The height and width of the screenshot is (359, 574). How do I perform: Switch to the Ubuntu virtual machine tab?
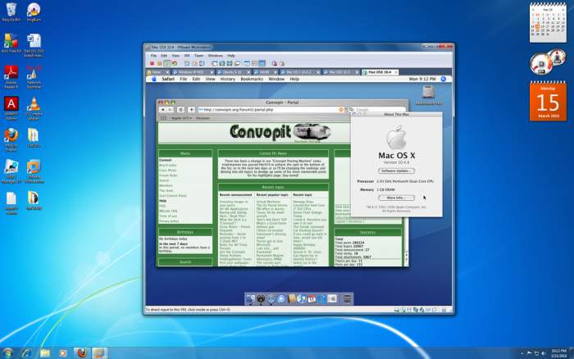coord(232,72)
